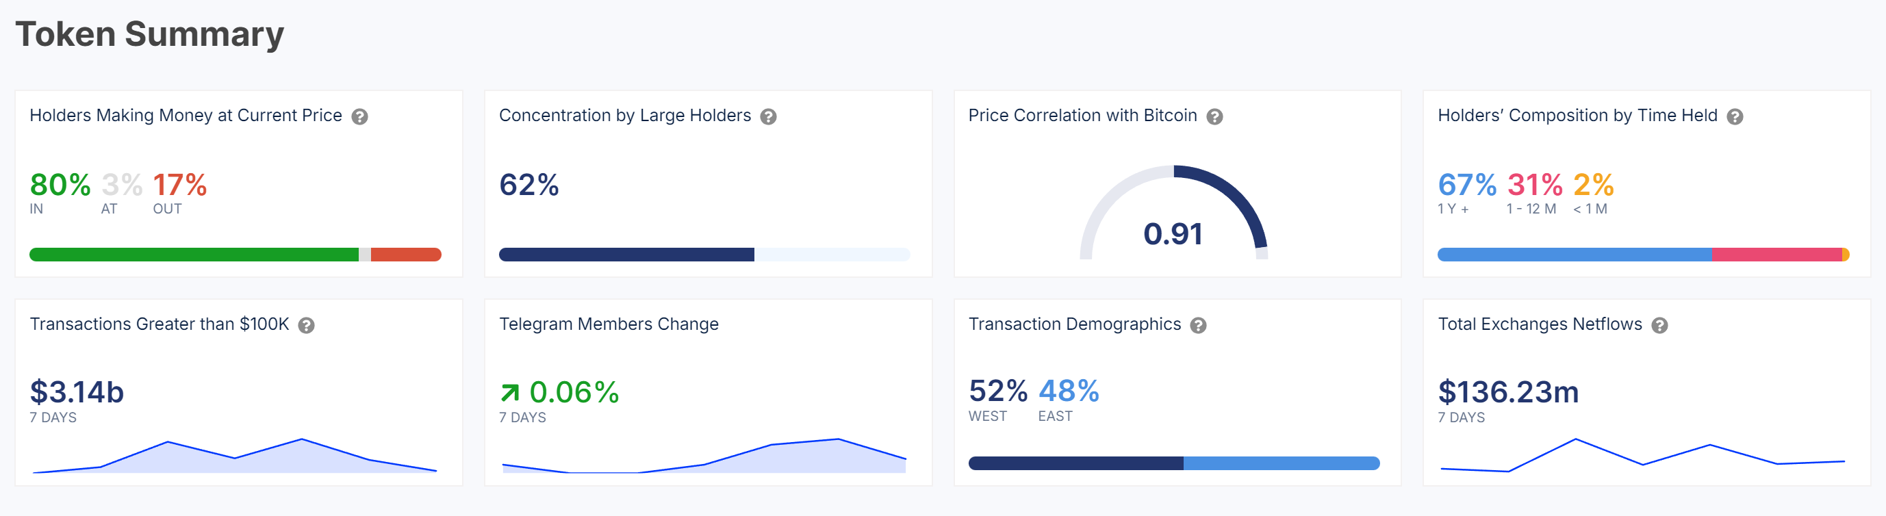Click help icon for Holders' Composition by Time Held
1886x516 pixels.
point(1735,116)
